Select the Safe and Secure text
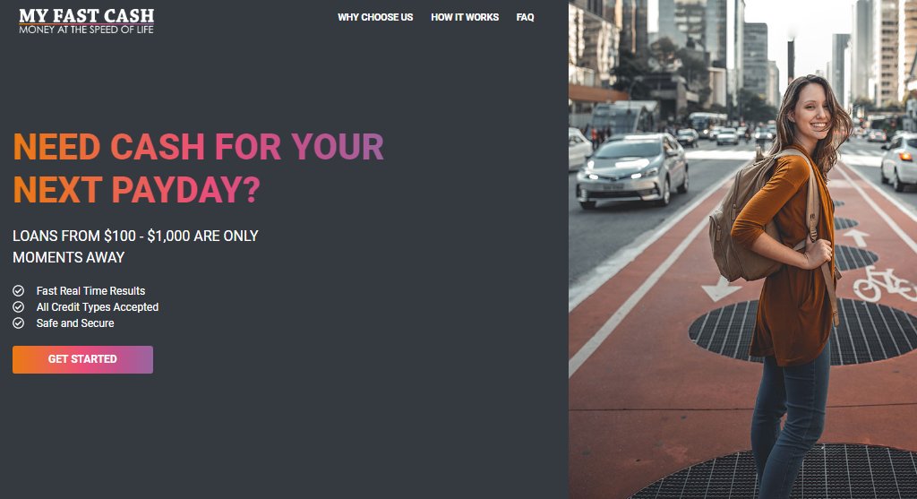Screen dimensions: 917x499 [75, 323]
